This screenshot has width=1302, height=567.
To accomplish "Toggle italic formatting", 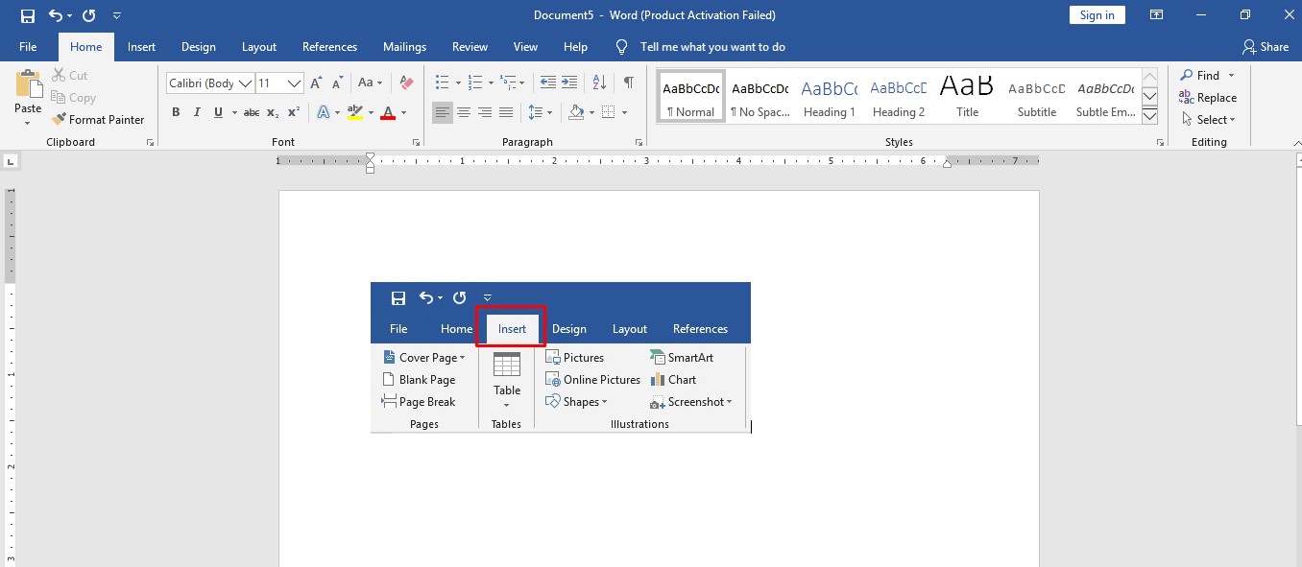I will [197, 112].
